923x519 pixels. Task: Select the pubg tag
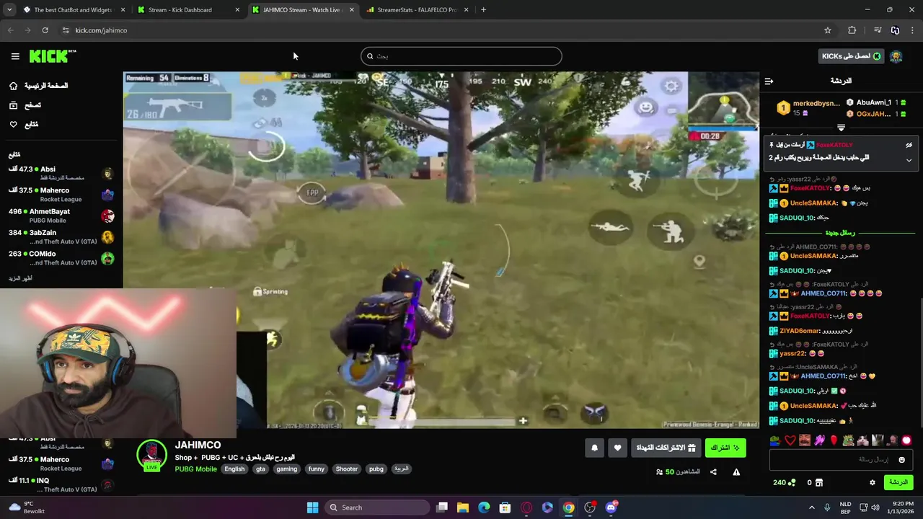(x=376, y=469)
